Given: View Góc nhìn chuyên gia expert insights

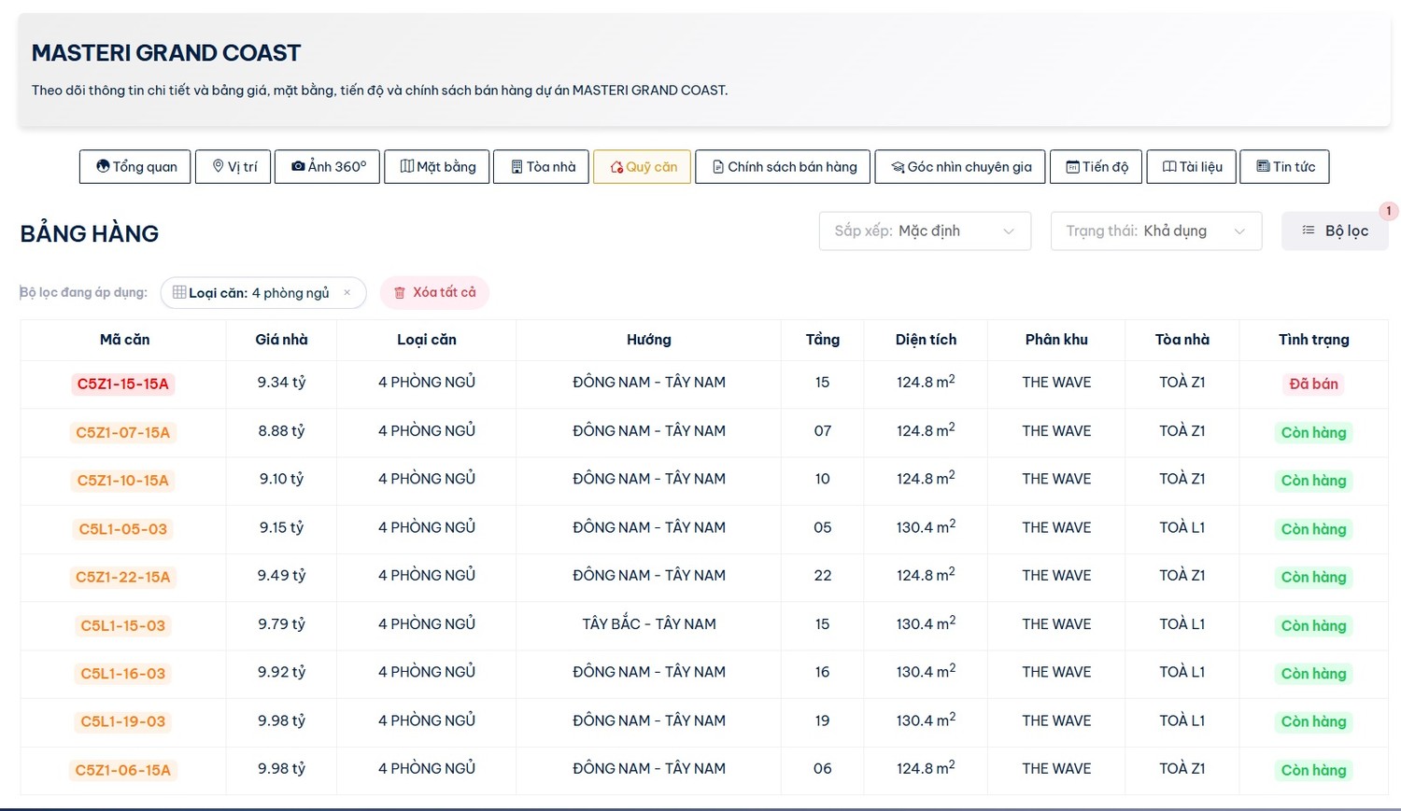Looking at the screenshot, I should 960,167.
